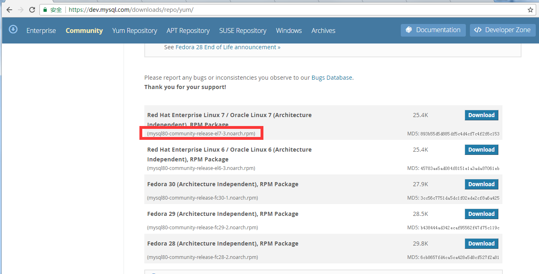Click the Red Hat Enterprise Linux 6 title
Screen dimensions: 539x274
pos(229,154)
